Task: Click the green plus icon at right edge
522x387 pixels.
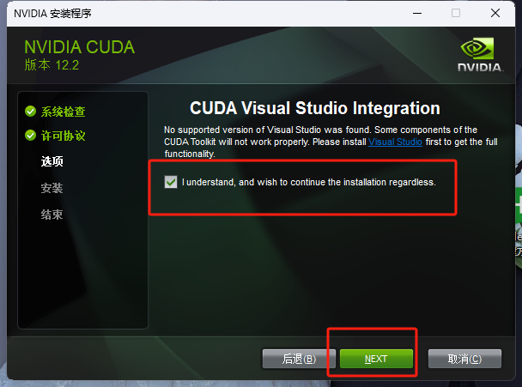Action: pos(519,204)
